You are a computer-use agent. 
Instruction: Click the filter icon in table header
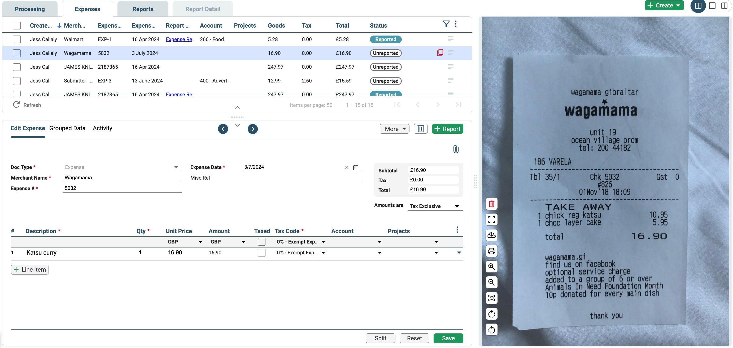coord(446,24)
